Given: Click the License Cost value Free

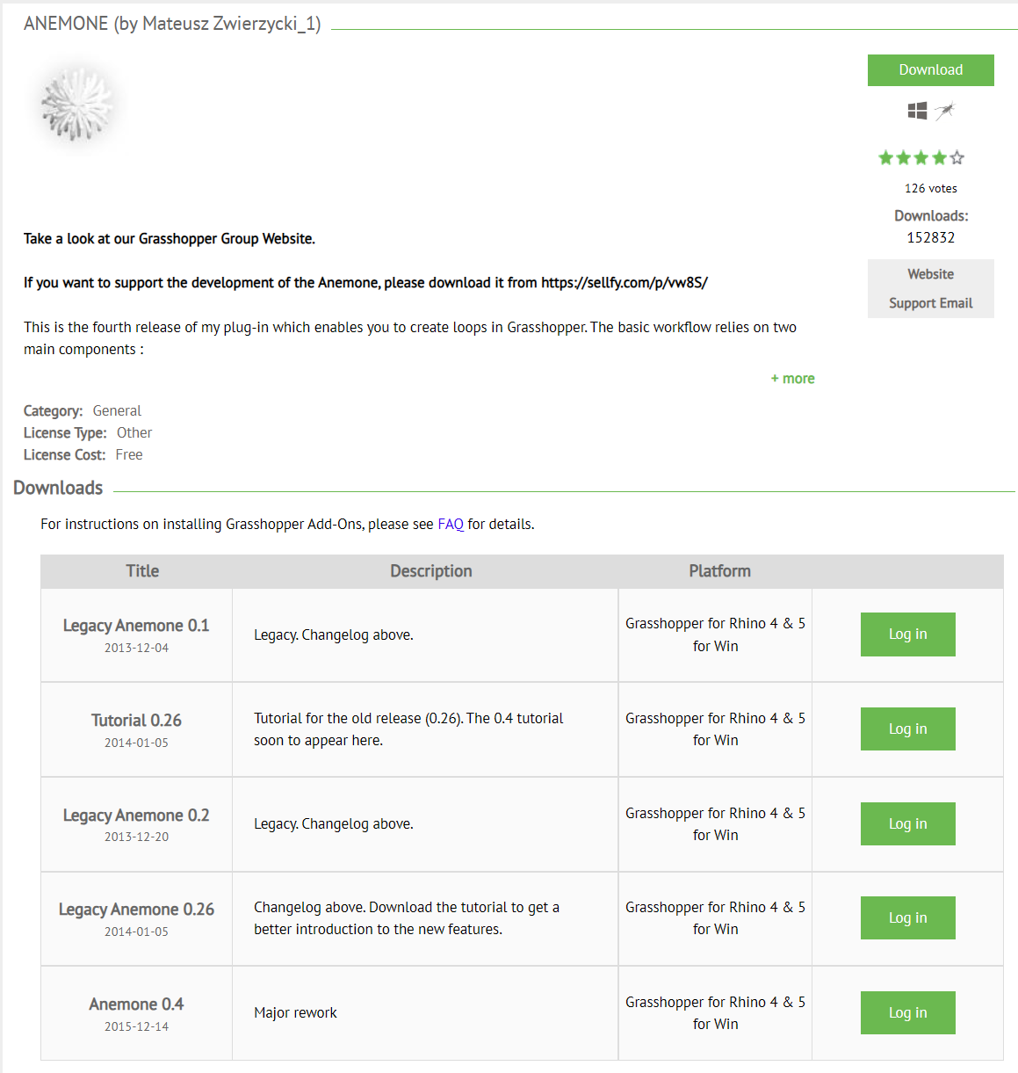Looking at the screenshot, I should coord(129,454).
